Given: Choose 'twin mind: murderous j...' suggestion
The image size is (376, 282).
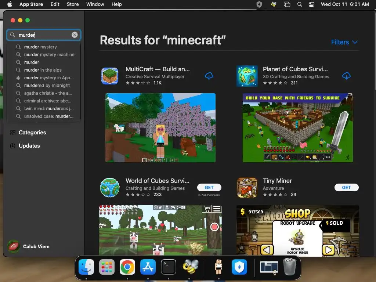Looking at the screenshot, I should (44, 108).
